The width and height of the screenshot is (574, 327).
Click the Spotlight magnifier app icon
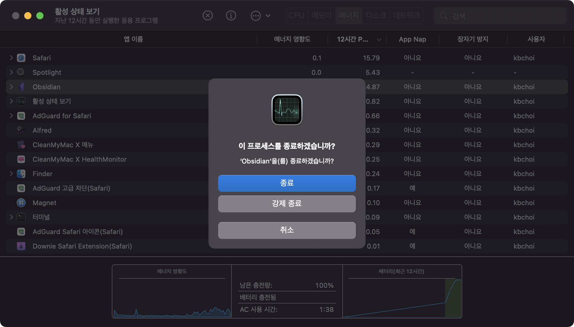(21, 72)
